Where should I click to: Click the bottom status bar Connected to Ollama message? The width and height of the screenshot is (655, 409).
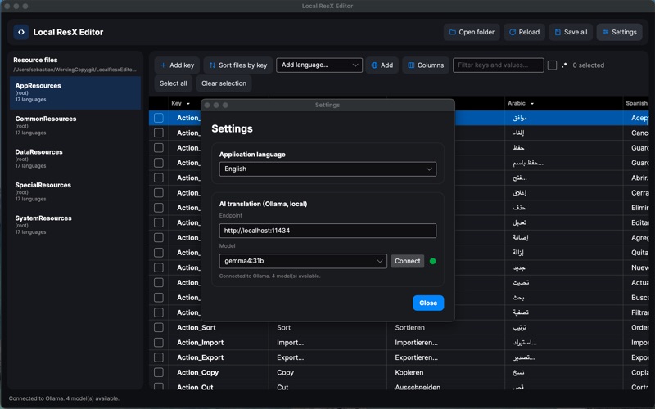(64, 398)
